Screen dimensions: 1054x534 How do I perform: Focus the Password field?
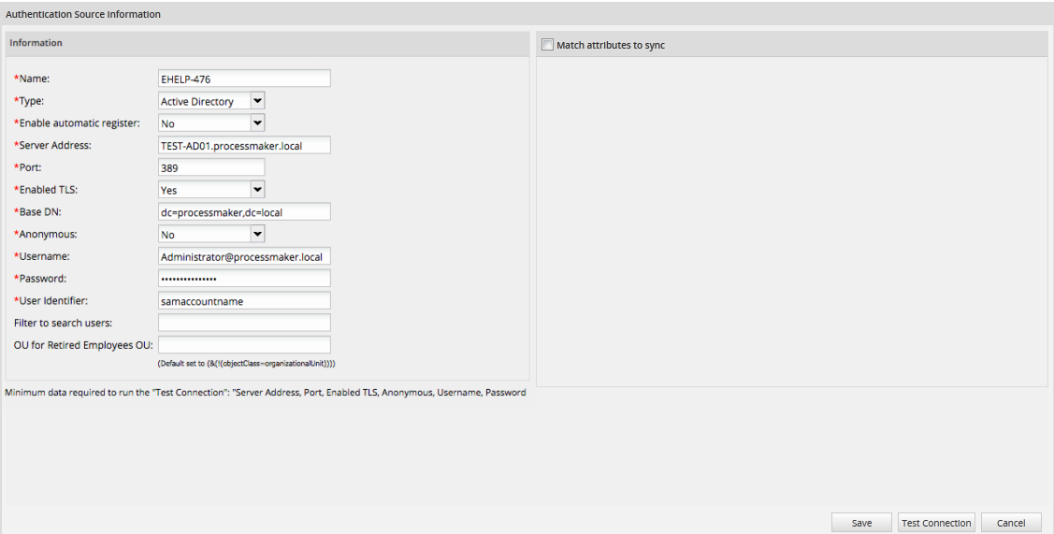pos(244,279)
